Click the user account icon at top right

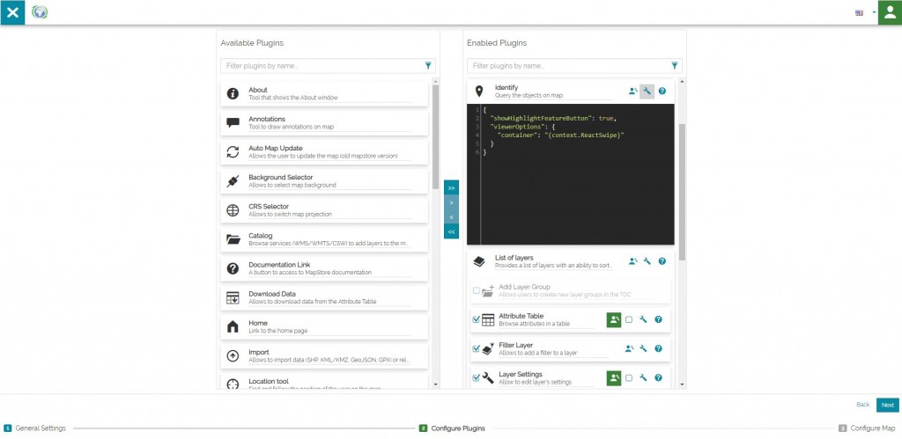pyautogui.click(x=889, y=12)
